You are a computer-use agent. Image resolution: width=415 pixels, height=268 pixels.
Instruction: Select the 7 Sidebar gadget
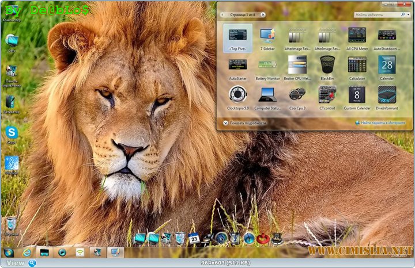click(x=267, y=37)
